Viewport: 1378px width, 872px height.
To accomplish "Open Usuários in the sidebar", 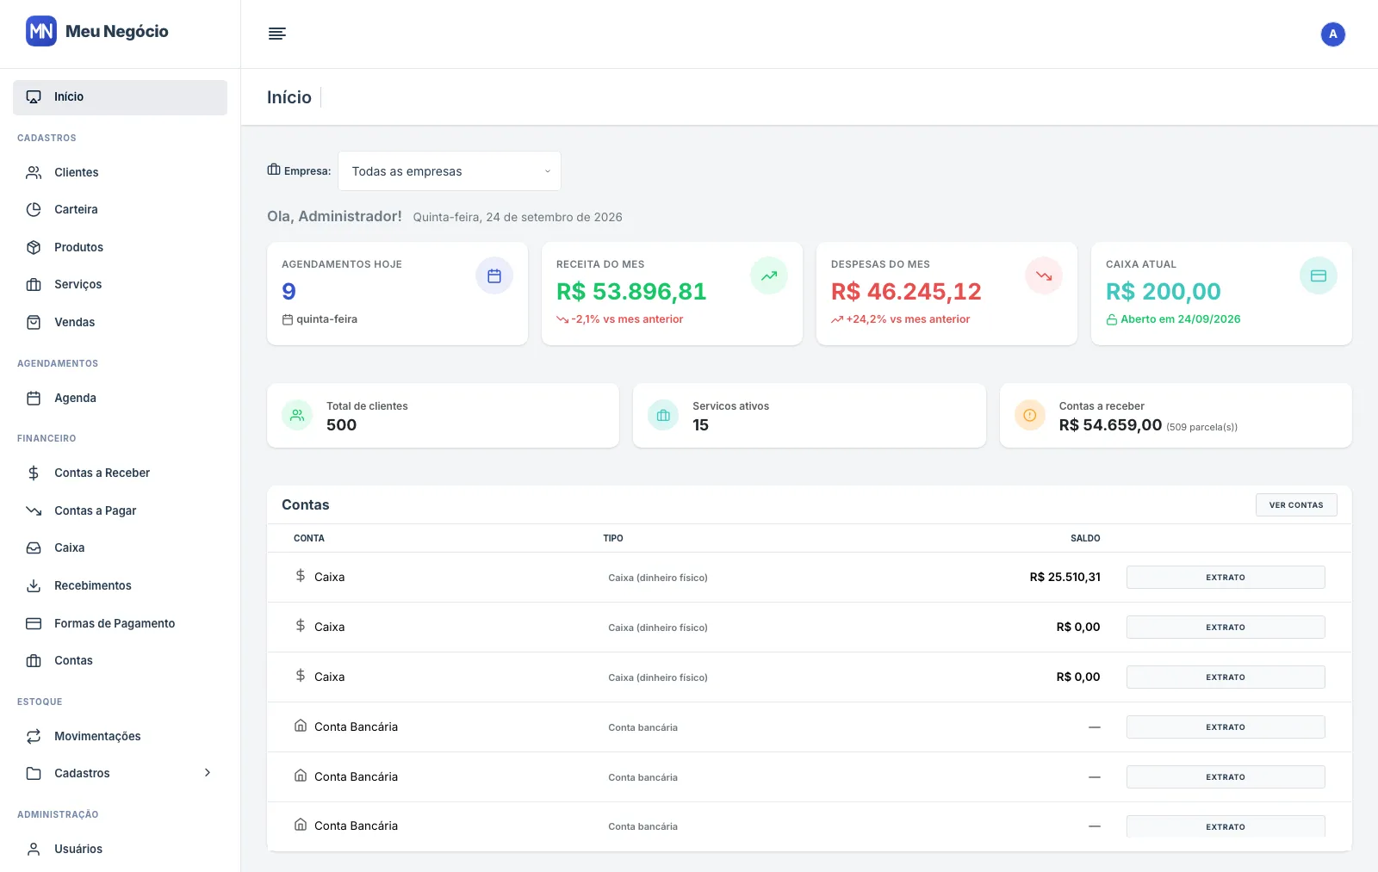I will coord(120,849).
